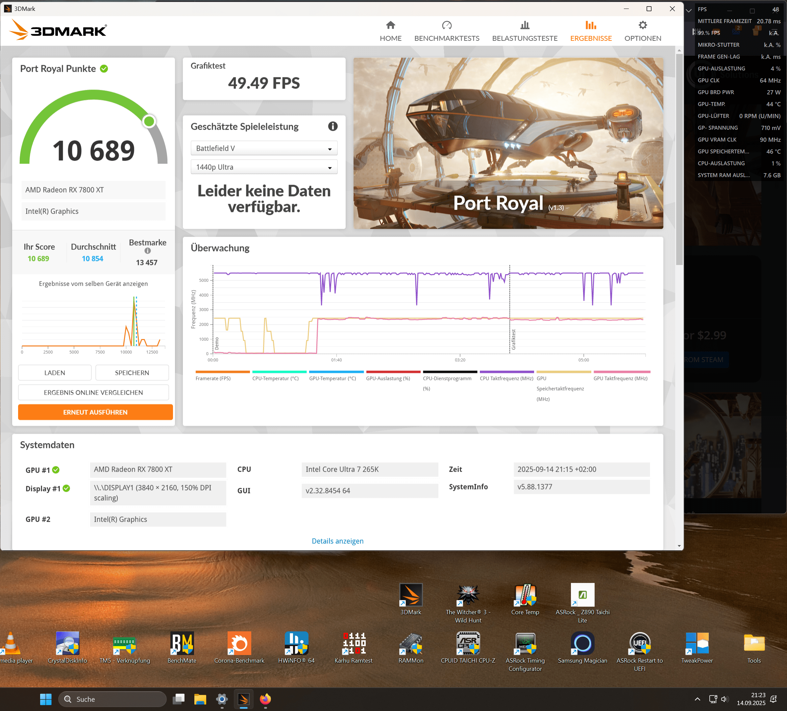Show hidden system tray icons chevron

(x=697, y=699)
